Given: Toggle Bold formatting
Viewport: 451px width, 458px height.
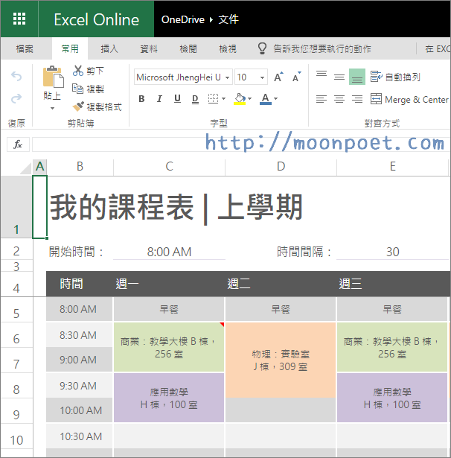Looking at the screenshot, I should (x=141, y=99).
